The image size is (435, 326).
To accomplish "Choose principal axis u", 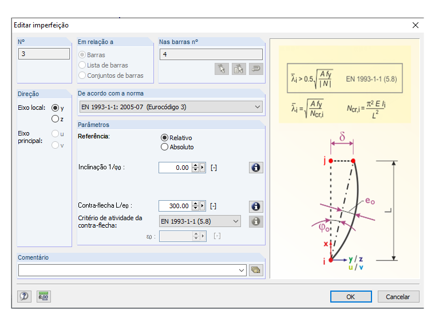I will tap(55, 134).
